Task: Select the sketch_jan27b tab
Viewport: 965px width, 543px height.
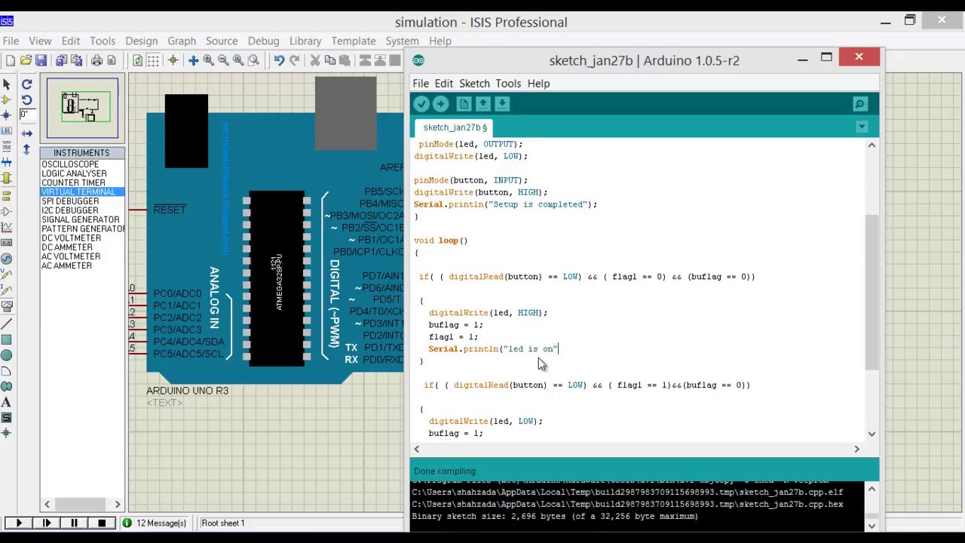Action: click(x=455, y=127)
